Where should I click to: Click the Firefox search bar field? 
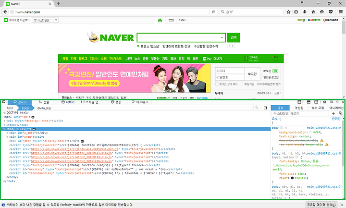point(251,12)
